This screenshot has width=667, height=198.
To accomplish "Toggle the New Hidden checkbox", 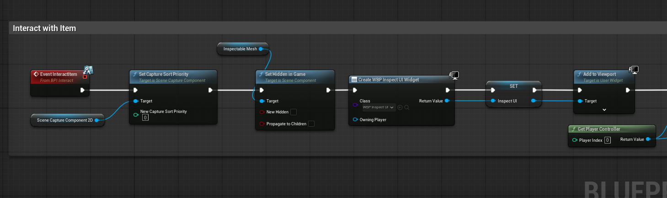I will (293, 112).
